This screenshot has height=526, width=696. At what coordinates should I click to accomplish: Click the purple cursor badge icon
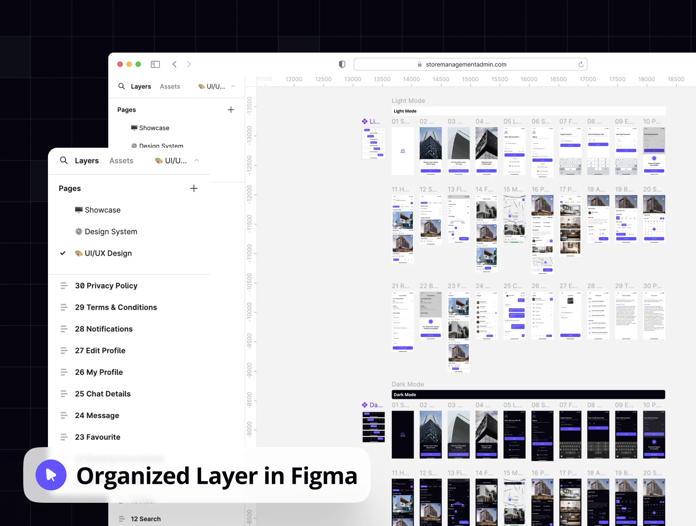pyautogui.click(x=51, y=475)
